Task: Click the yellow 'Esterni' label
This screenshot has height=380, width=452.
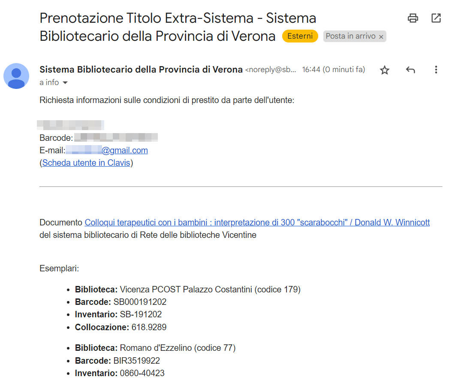Action: tap(300, 36)
